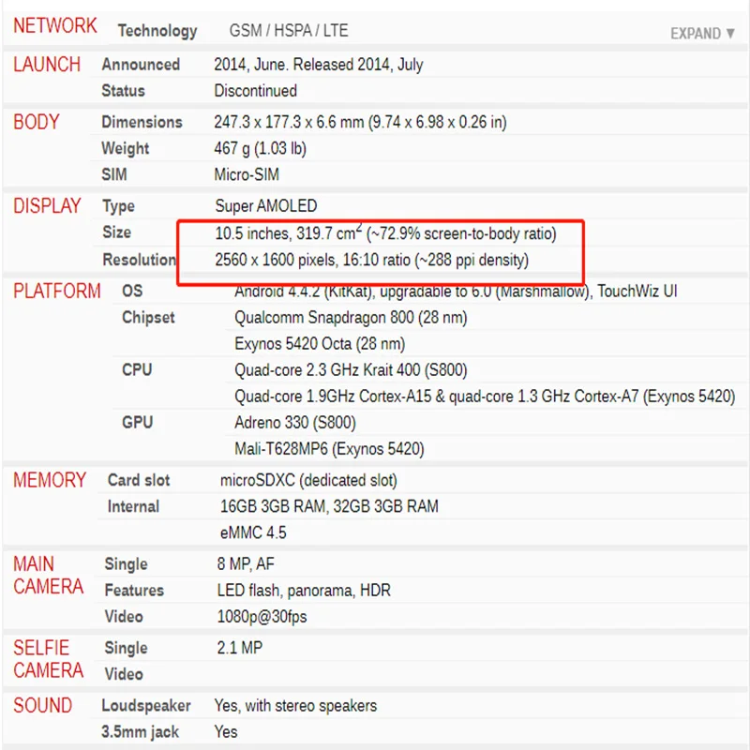This screenshot has height=750, width=750.
Task: Select '1080p@30fps' video value
Action: [262, 617]
